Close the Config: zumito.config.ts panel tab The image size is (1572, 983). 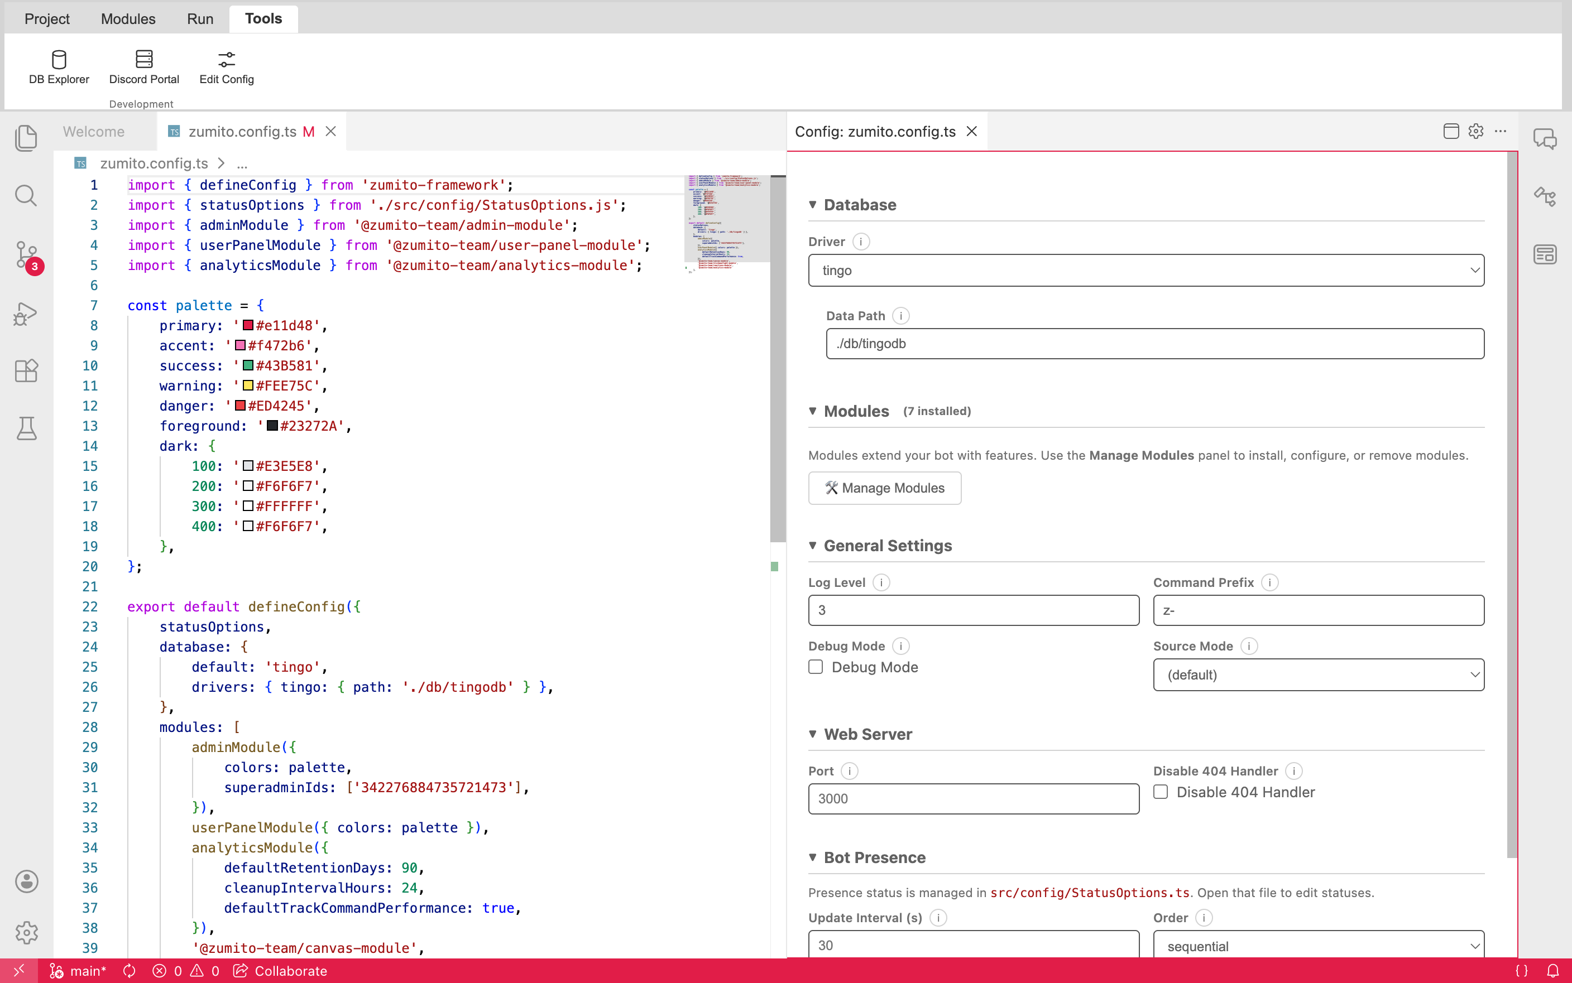972,131
